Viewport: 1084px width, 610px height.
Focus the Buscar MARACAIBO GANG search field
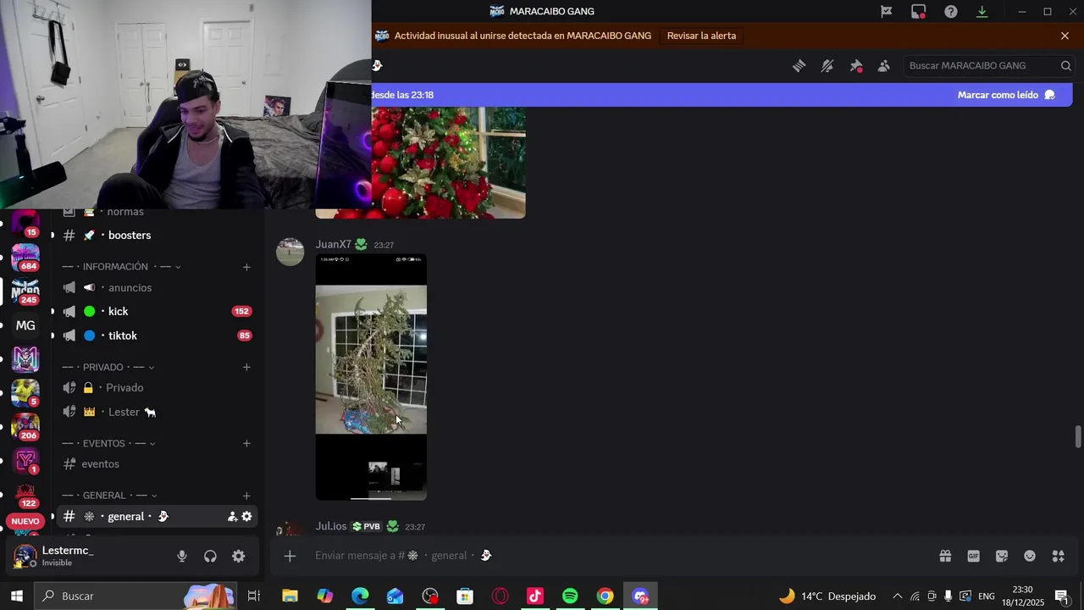987,66
